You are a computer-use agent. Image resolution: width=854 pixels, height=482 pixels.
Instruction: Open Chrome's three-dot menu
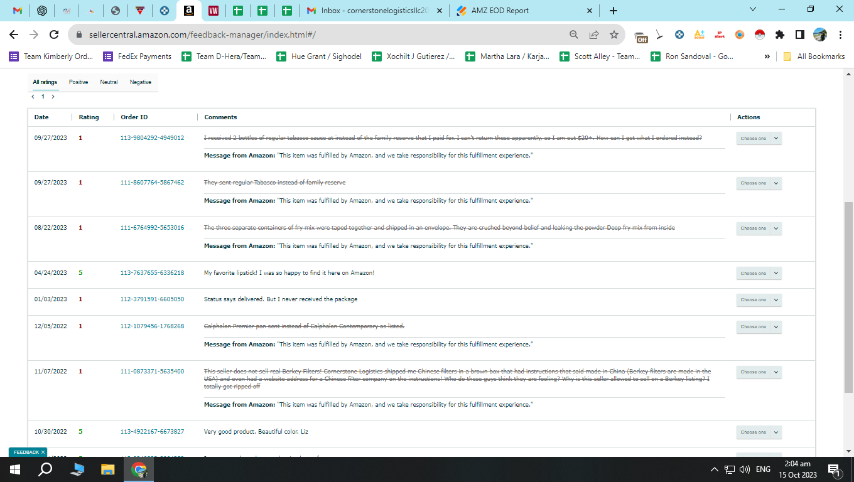pos(840,35)
